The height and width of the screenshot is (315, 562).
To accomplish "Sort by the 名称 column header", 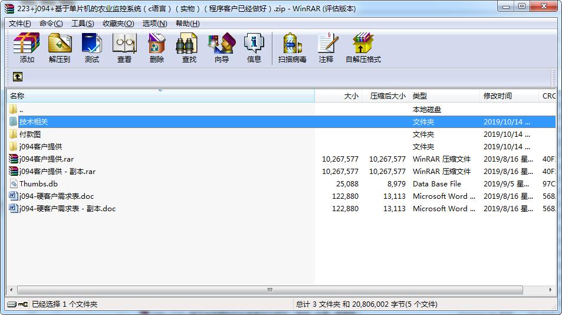I will click(x=160, y=96).
